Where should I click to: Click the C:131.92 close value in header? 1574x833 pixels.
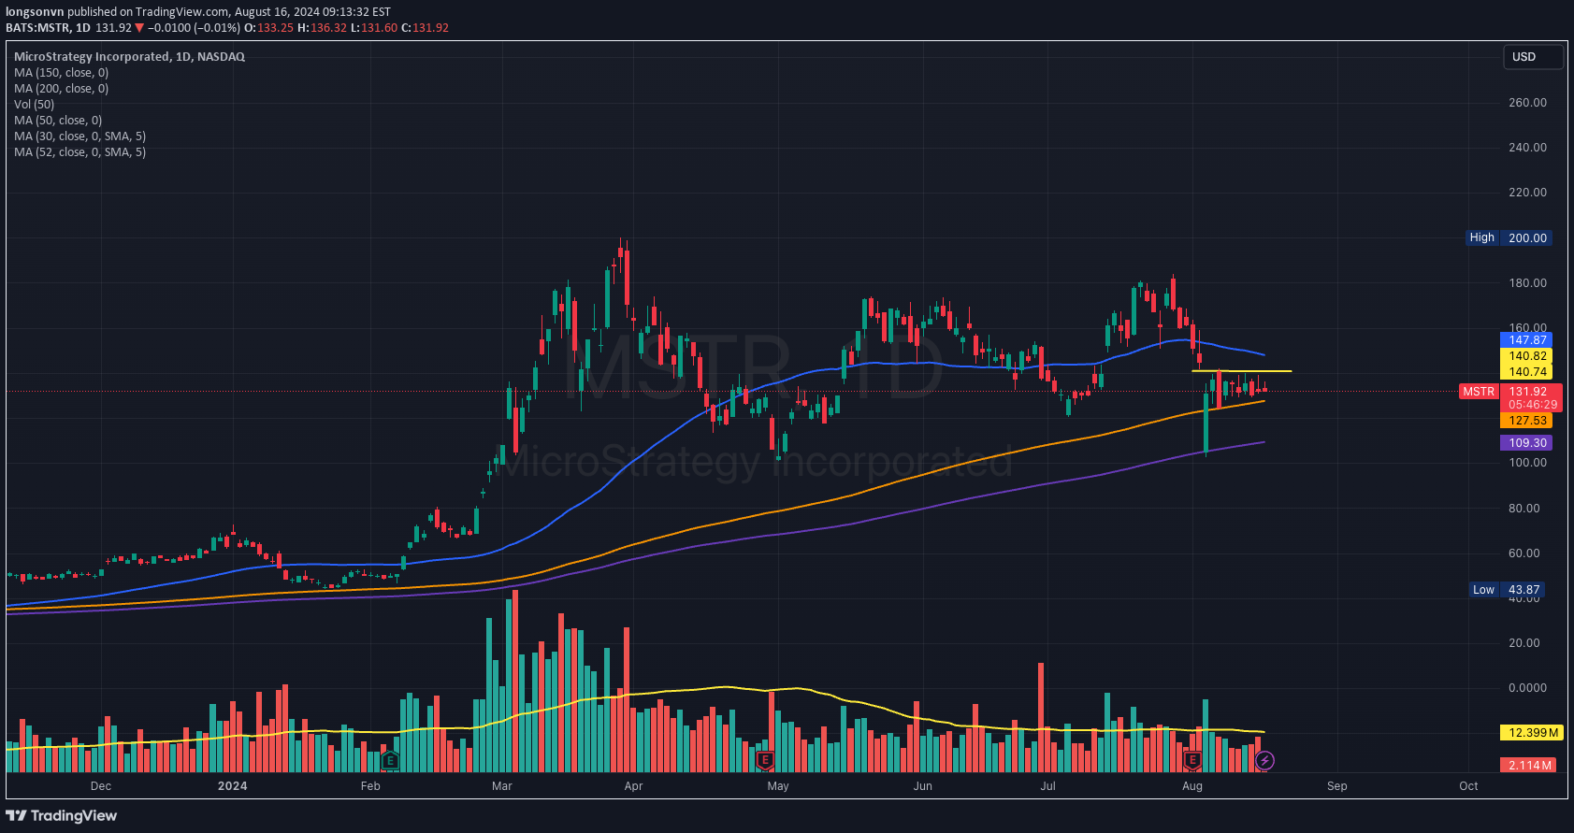(x=426, y=28)
